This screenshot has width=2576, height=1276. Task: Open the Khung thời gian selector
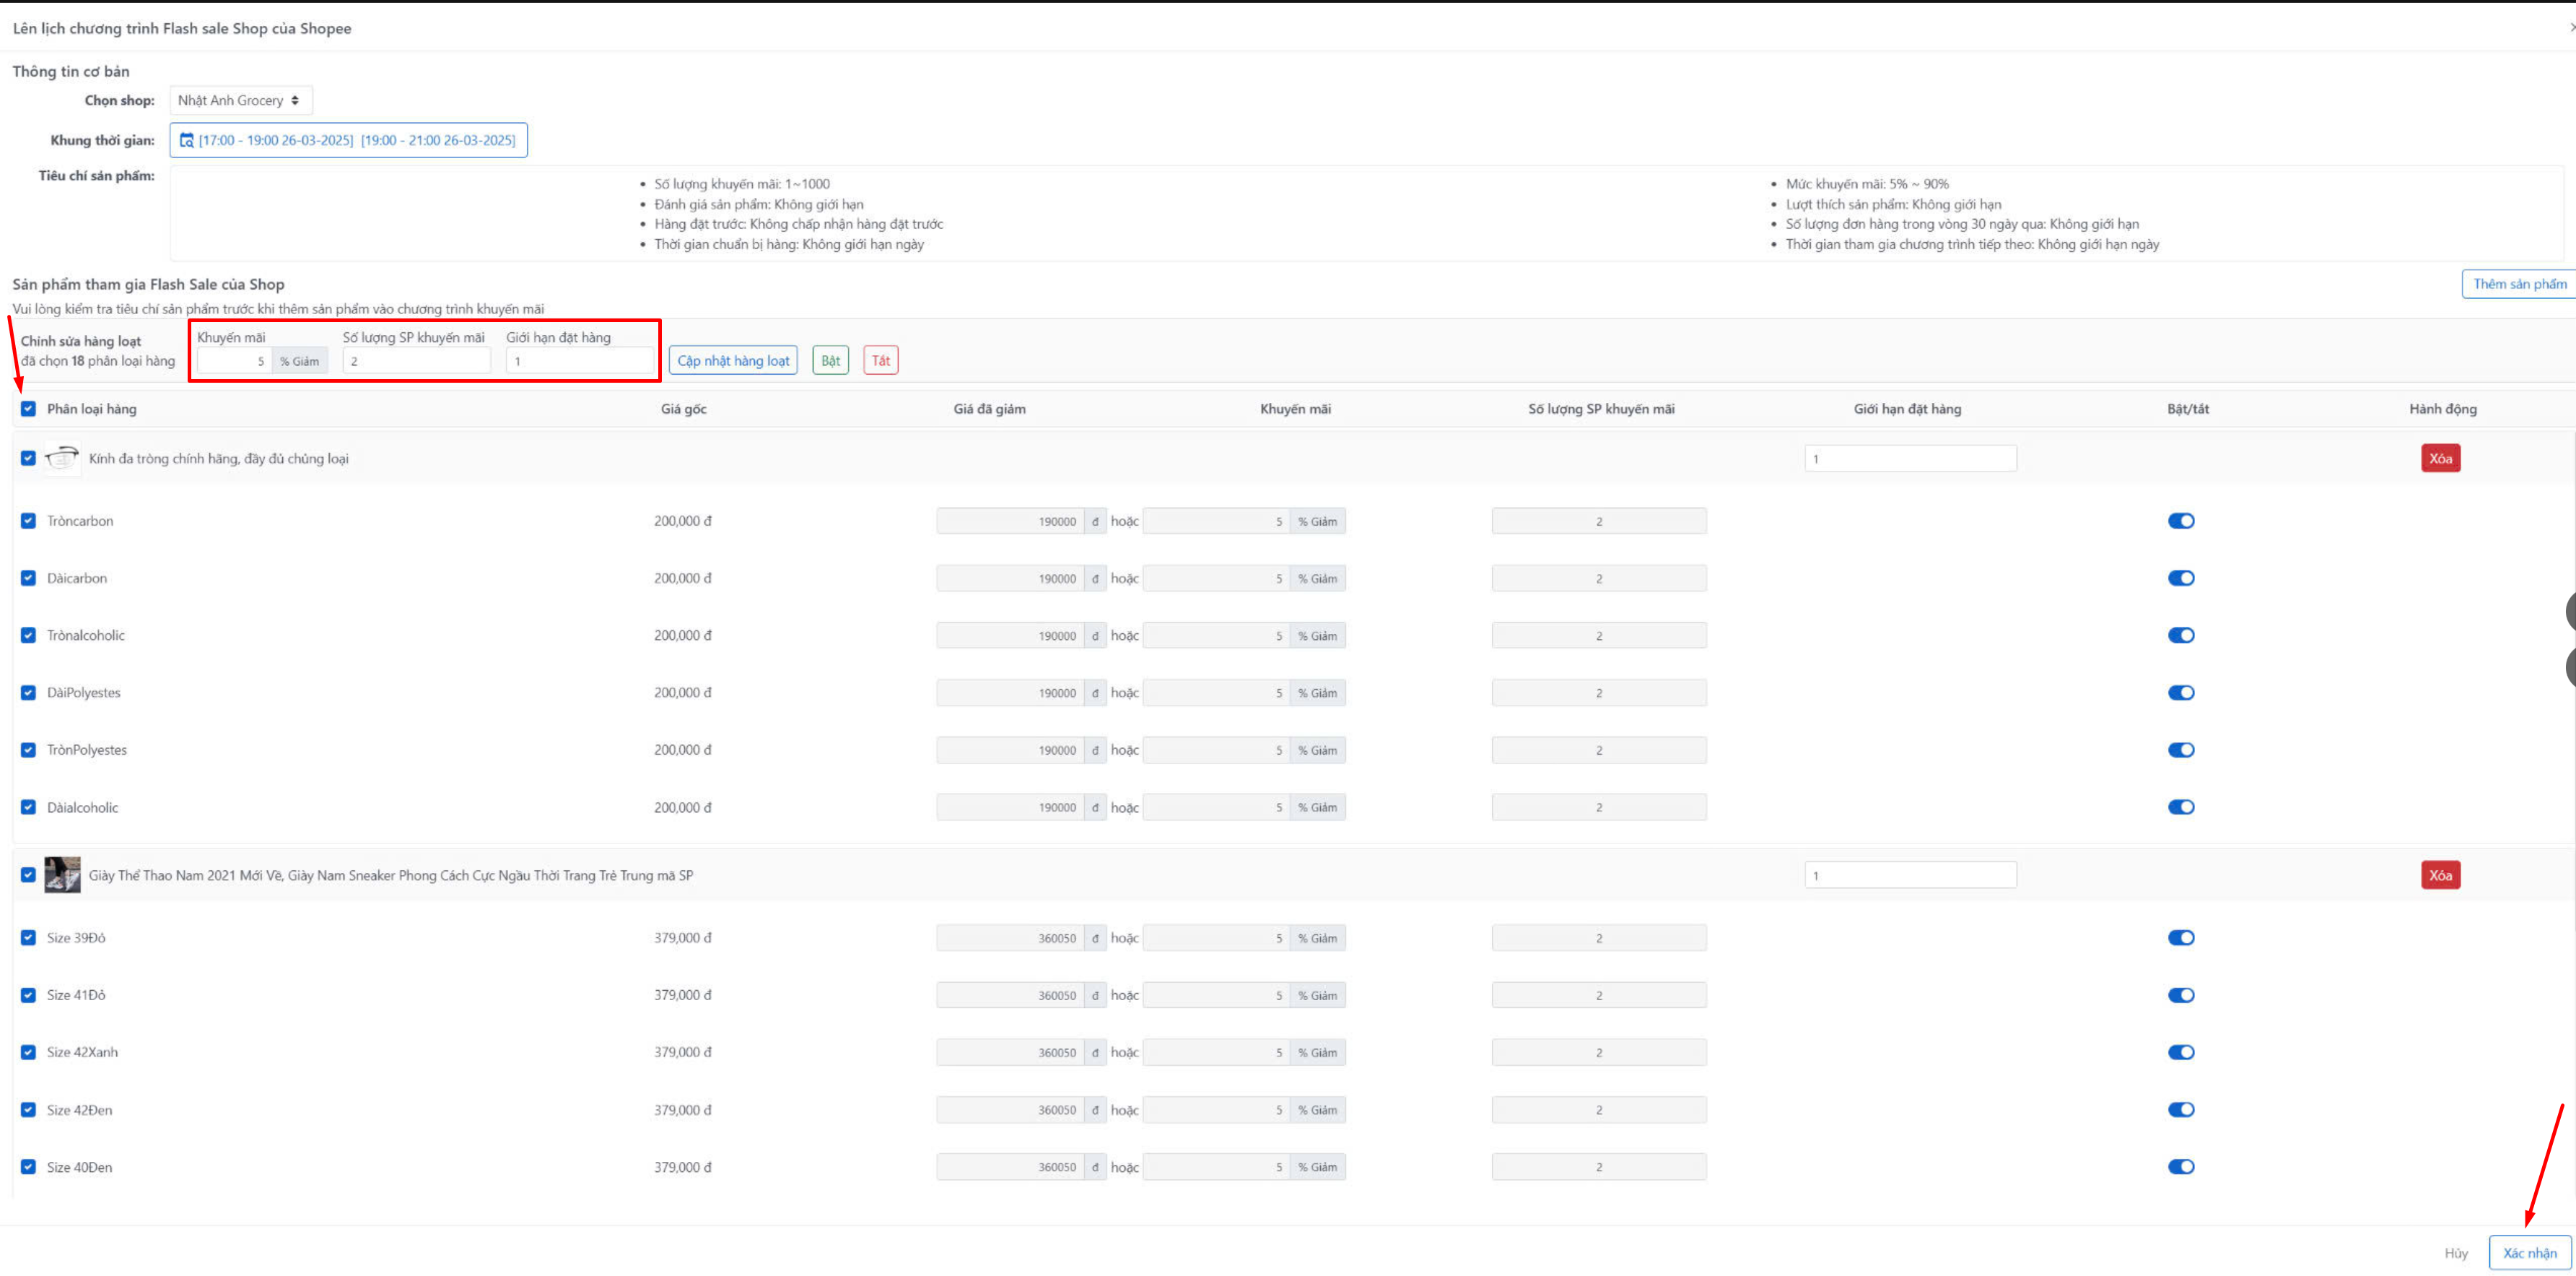pos(348,140)
